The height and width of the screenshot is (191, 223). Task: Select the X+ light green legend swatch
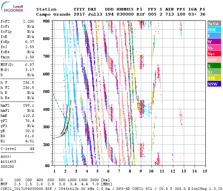tap(214, 72)
